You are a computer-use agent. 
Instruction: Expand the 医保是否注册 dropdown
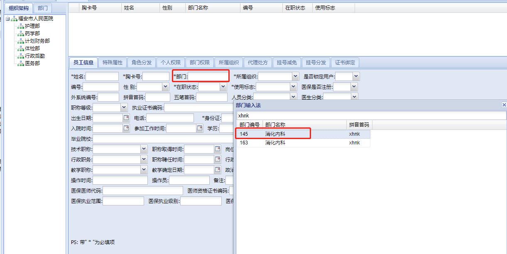[x=354, y=87]
